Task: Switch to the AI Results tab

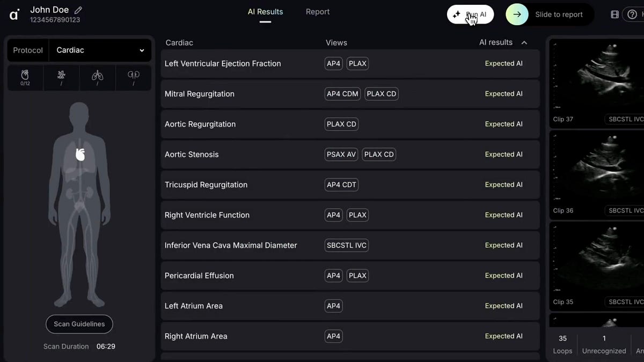Action: pos(265,12)
